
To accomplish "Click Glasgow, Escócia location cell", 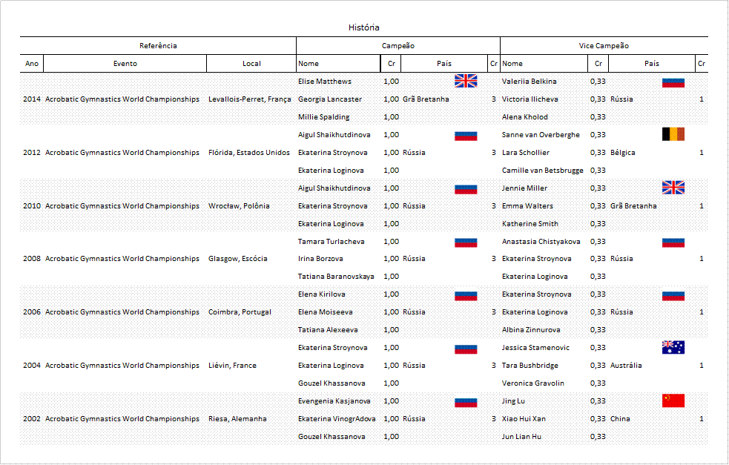I will [237, 259].
